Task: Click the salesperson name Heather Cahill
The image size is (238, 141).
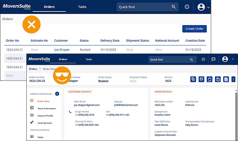Action: point(163,115)
